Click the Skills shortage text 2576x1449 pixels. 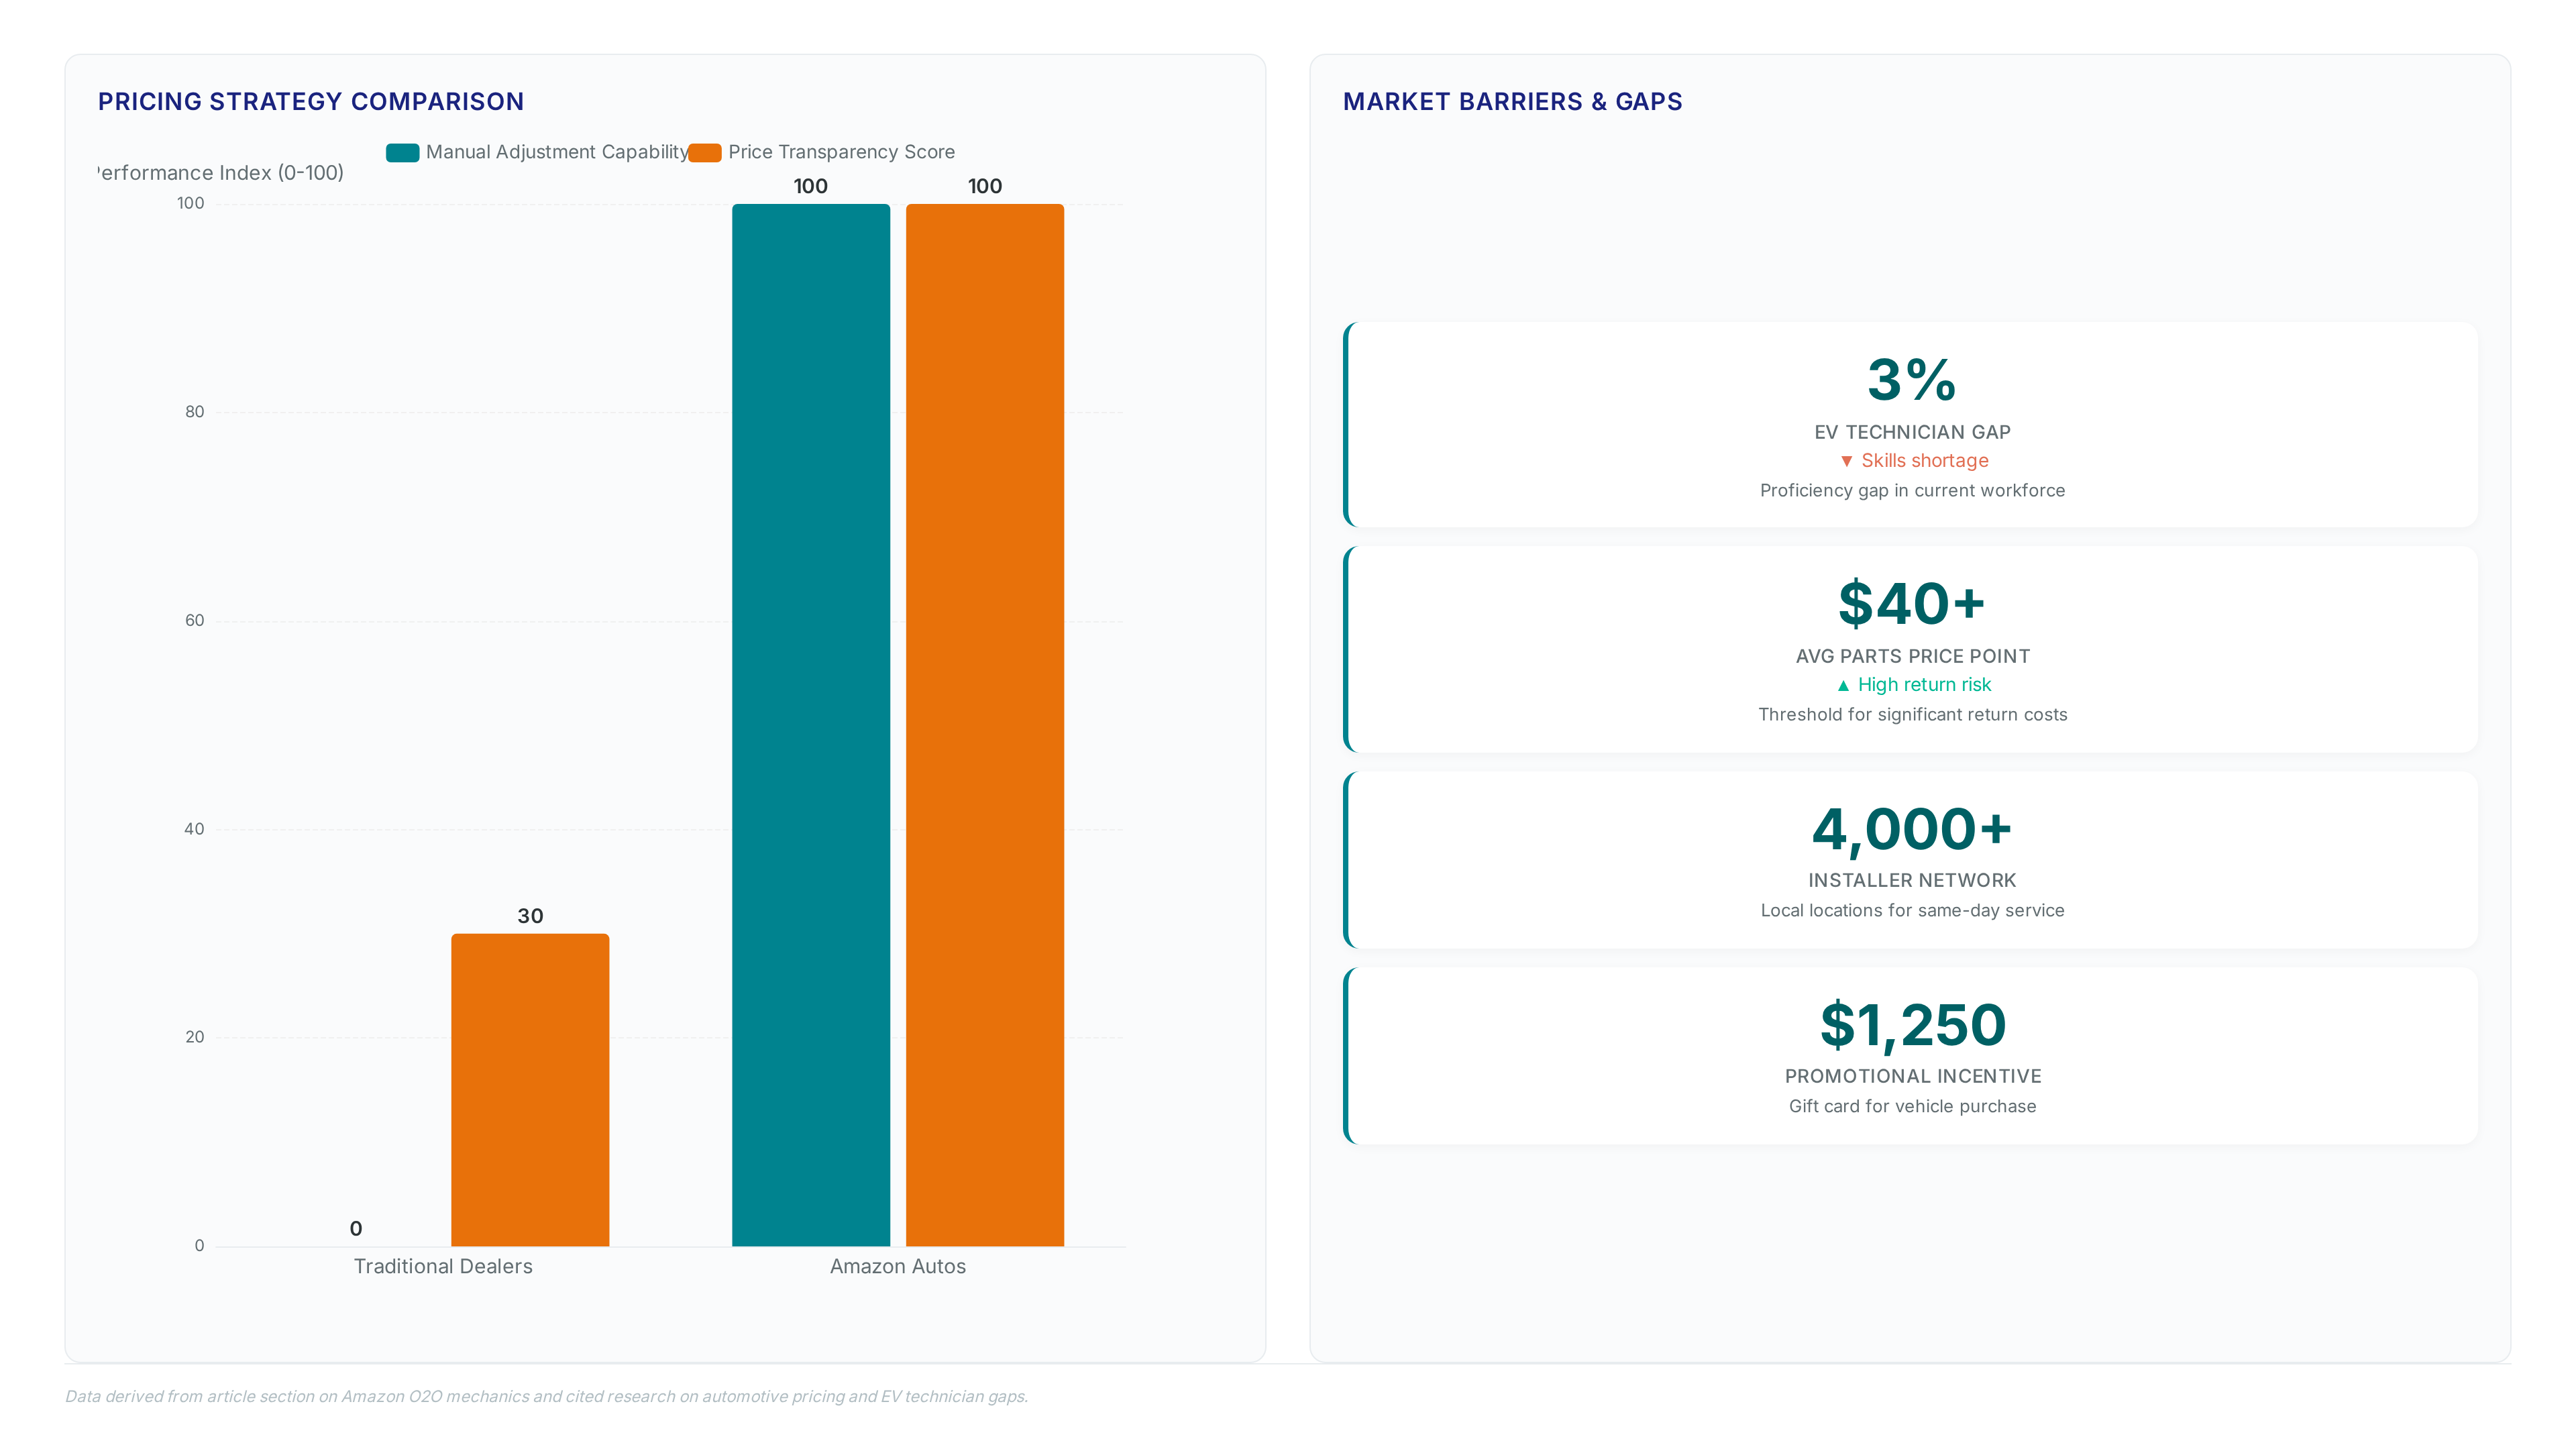tap(1925, 461)
